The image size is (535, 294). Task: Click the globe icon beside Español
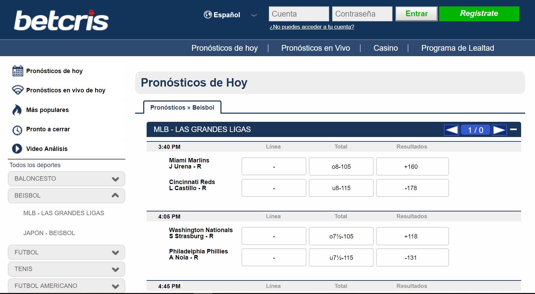click(208, 15)
